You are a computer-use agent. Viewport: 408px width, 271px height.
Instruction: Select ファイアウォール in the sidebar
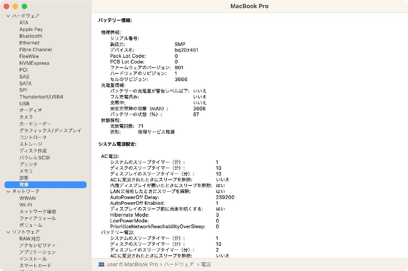pyautogui.click(x=37, y=218)
